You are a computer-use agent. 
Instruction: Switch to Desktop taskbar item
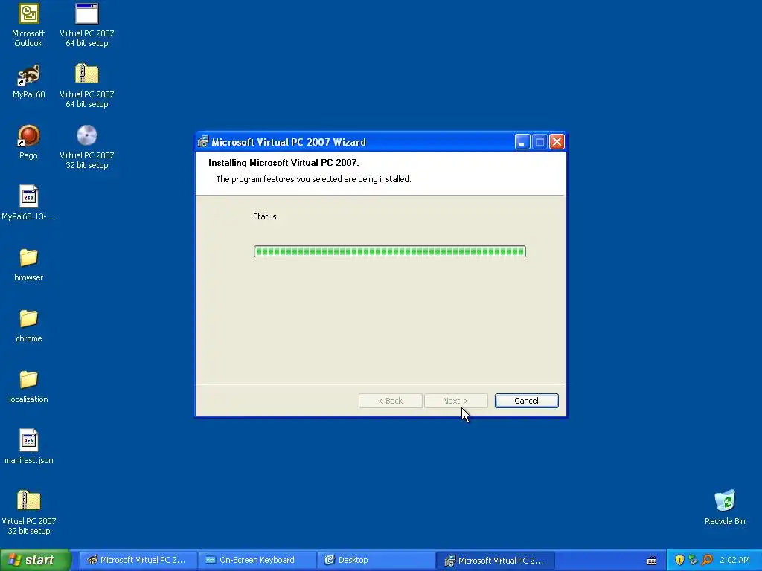376,560
